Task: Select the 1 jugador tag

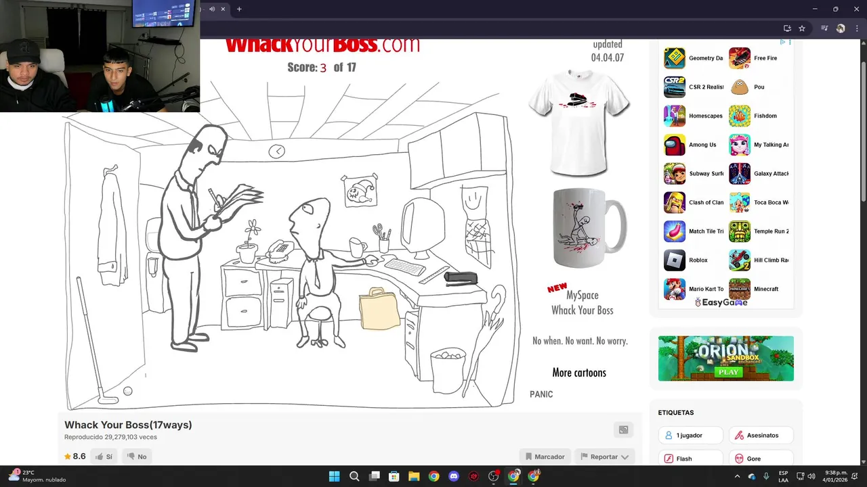Action: pyautogui.click(x=691, y=436)
